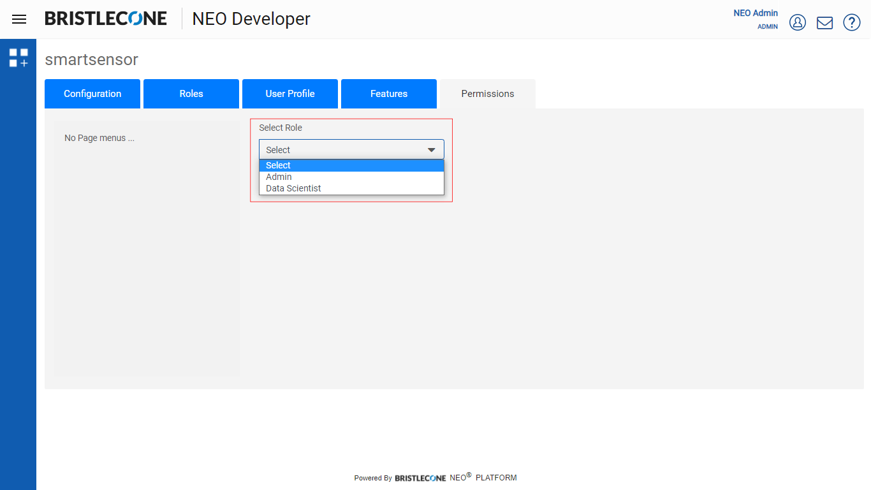
Task: Open the mail envelope icon
Action: click(x=824, y=22)
